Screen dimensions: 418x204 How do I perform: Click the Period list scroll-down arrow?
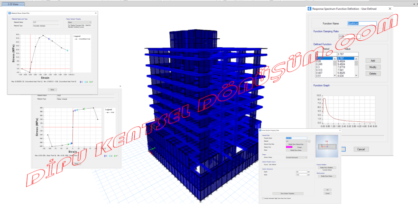335,75
